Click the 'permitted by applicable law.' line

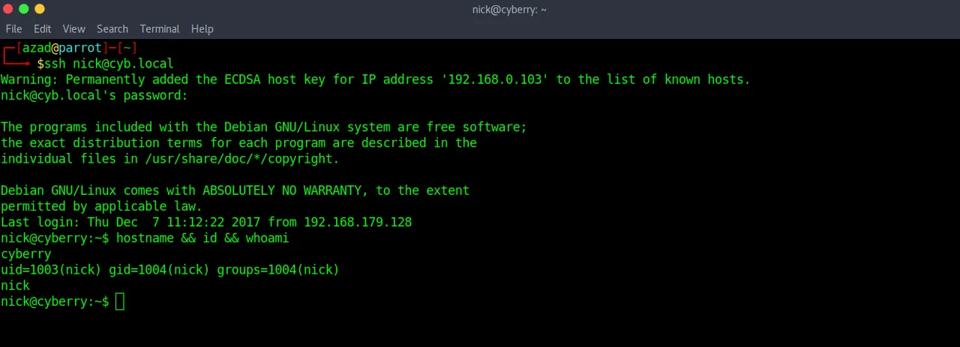(101, 206)
